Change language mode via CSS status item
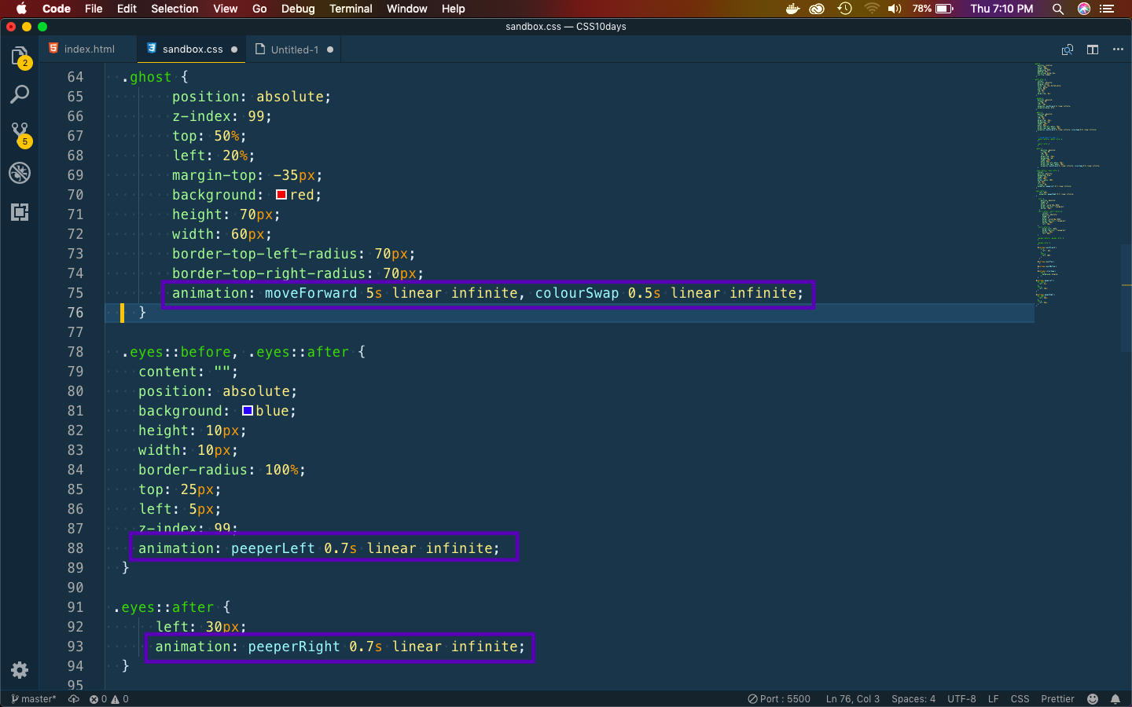This screenshot has width=1132, height=707. (1020, 699)
